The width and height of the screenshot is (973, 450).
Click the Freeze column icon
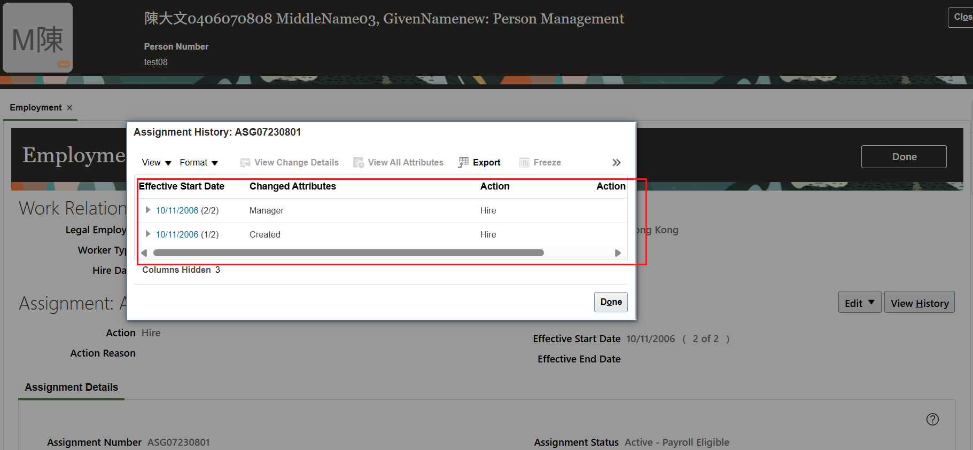pos(524,163)
